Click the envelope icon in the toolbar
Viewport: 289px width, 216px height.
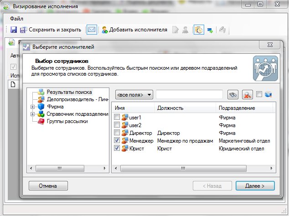tap(92, 30)
